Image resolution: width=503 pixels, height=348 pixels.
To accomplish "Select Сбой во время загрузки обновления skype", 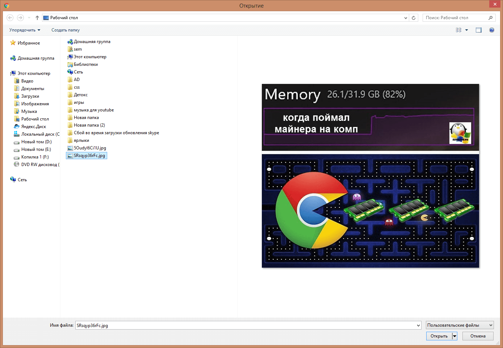I will (113, 133).
